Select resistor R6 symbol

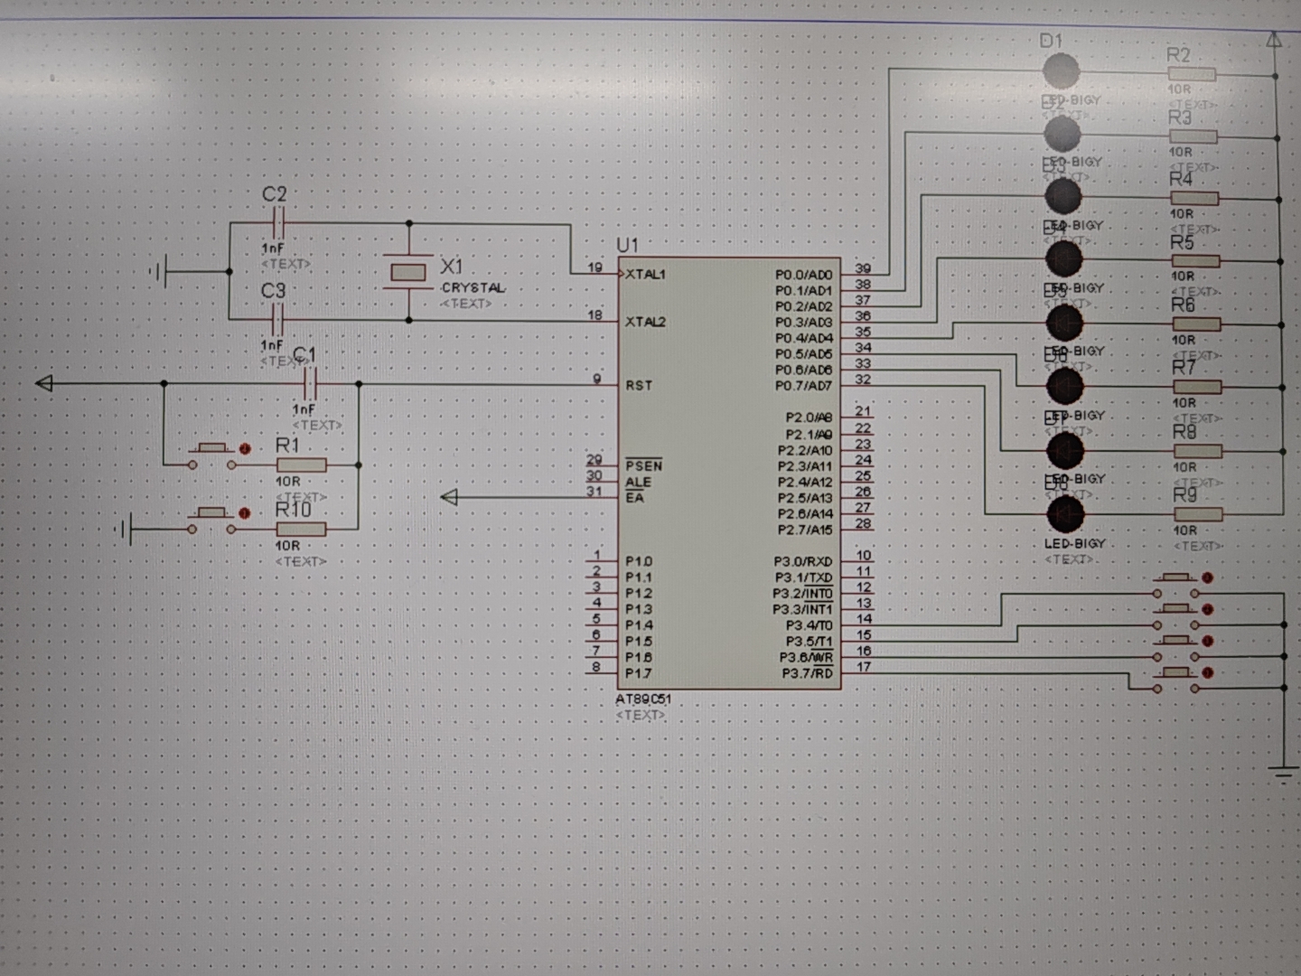point(1196,324)
